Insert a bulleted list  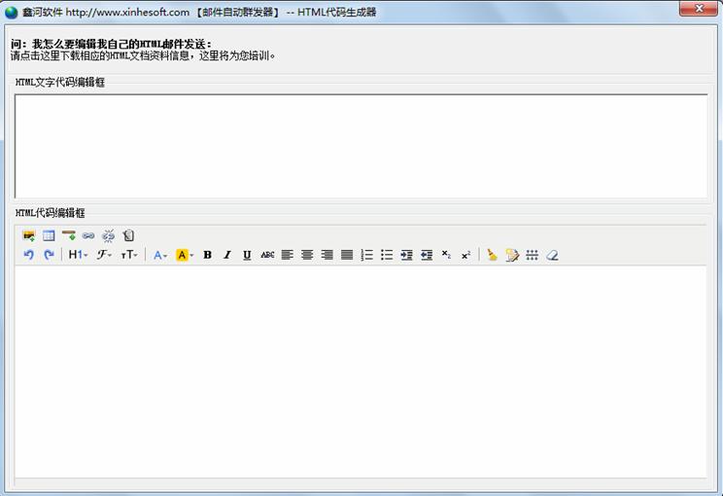tap(387, 255)
